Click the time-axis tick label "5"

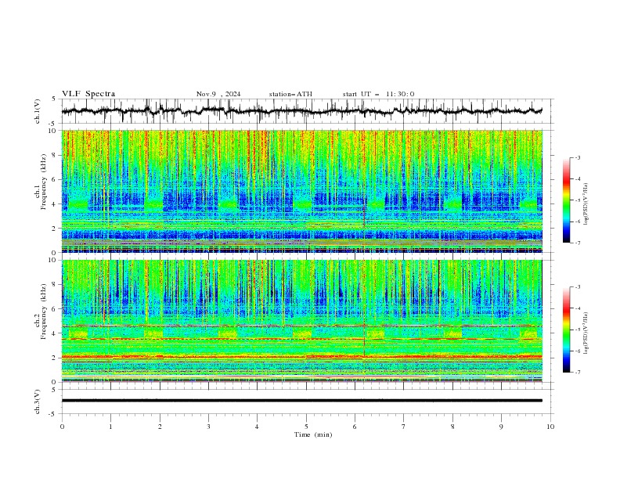[306, 427]
